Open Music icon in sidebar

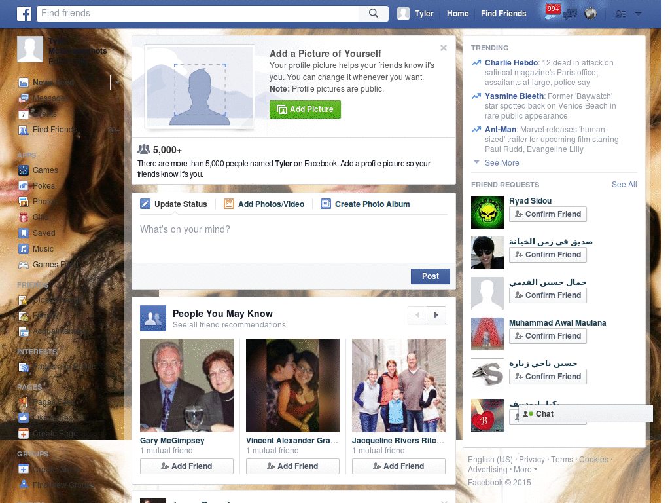pos(24,249)
